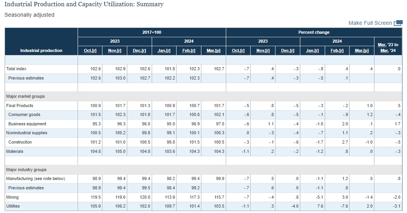Select the Business equipment row label
This screenshot has width=407, height=213.
pos(27,124)
